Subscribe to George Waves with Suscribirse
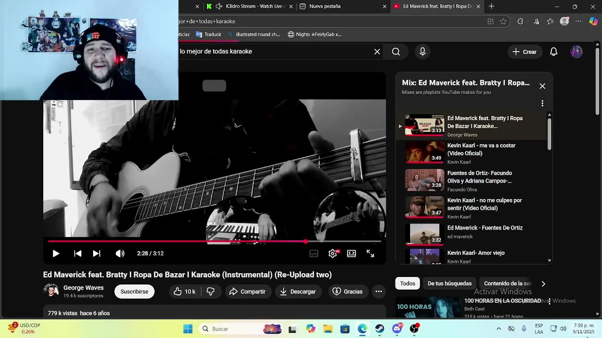The height and width of the screenshot is (338, 602). [134, 292]
